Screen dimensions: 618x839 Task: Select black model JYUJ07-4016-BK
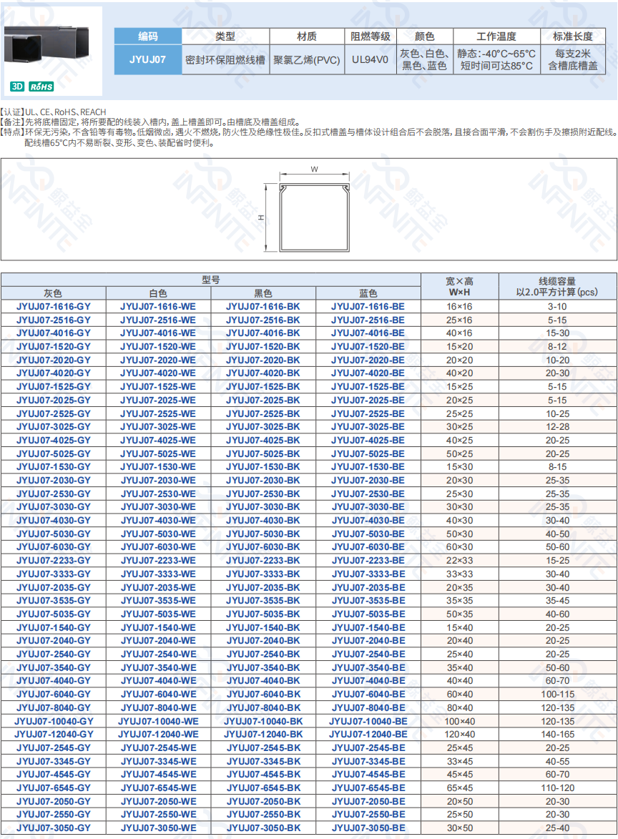263,333
